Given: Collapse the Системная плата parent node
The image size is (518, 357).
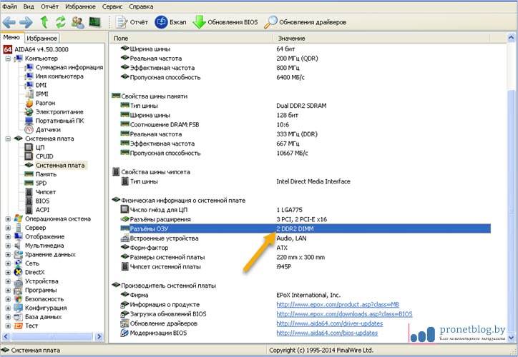Looking at the screenshot, I should 8,139.
